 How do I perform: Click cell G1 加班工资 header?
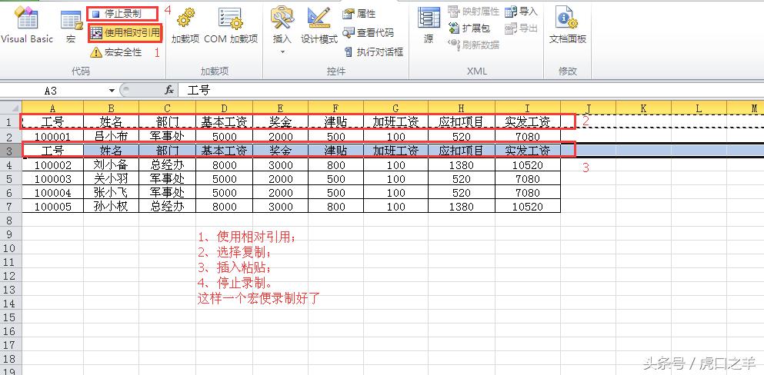tap(395, 121)
